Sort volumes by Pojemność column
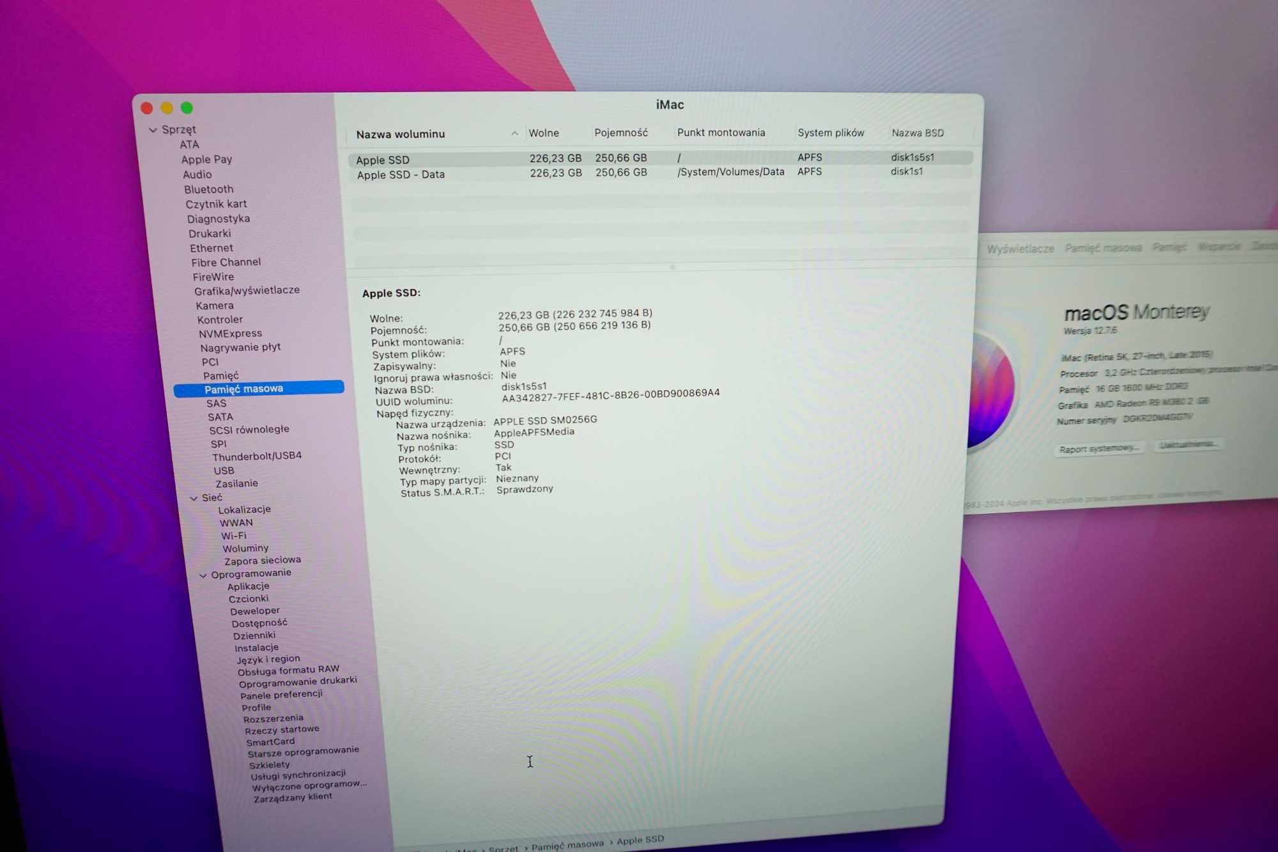1278x852 pixels. (621, 133)
